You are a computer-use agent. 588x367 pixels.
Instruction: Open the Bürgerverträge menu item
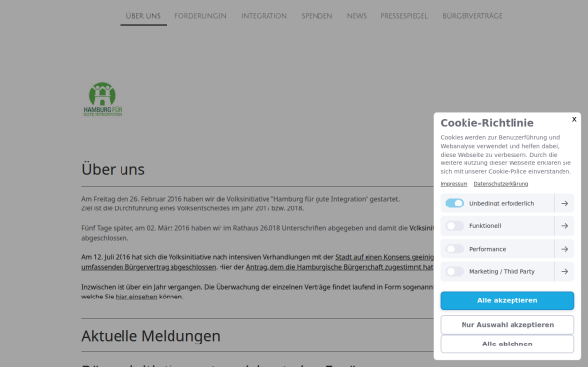point(472,16)
